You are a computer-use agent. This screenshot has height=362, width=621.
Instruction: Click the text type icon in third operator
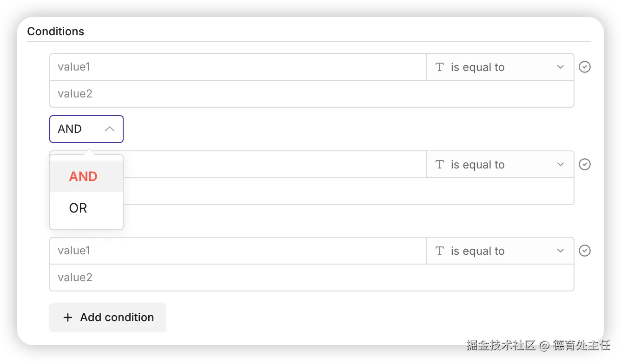(x=440, y=251)
